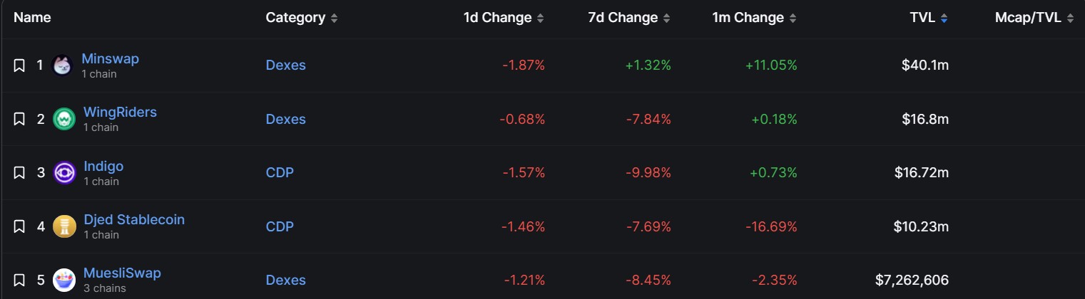The height and width of the screenshot is (299, 1085).
Task: Open the Minswap protocol link
Action: click(111, 58)
